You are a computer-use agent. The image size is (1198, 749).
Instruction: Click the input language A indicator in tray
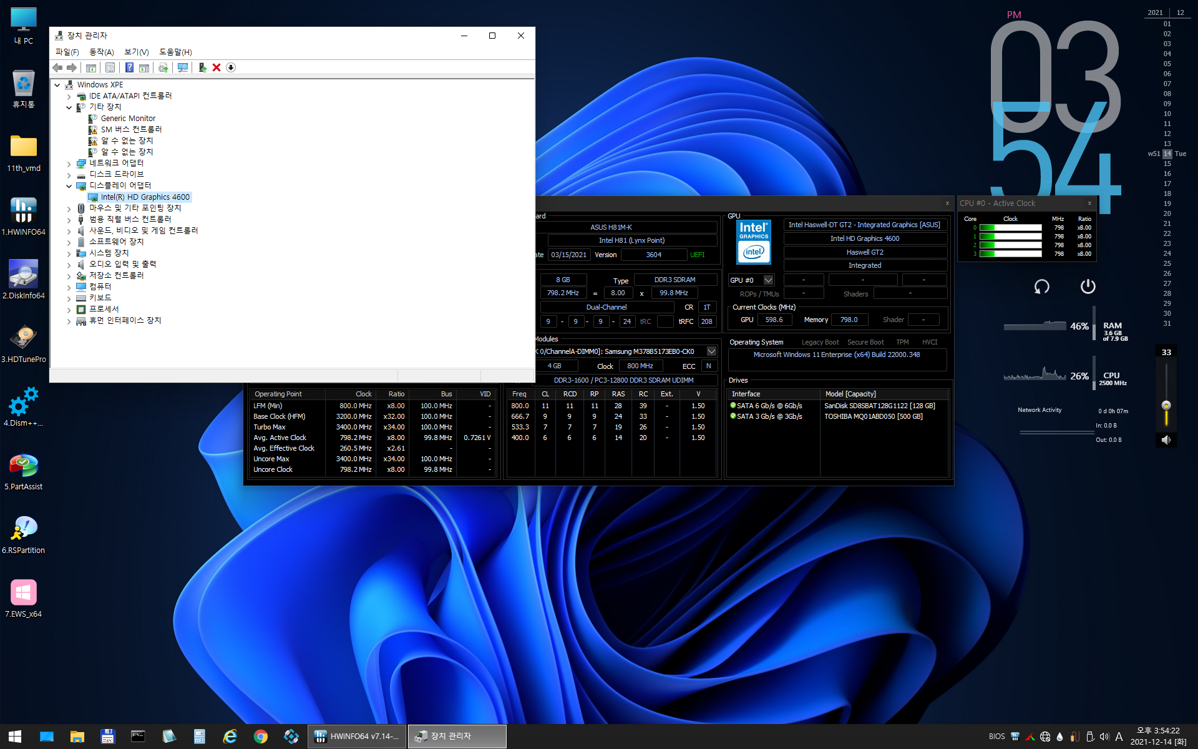[x=1119, y=737]
